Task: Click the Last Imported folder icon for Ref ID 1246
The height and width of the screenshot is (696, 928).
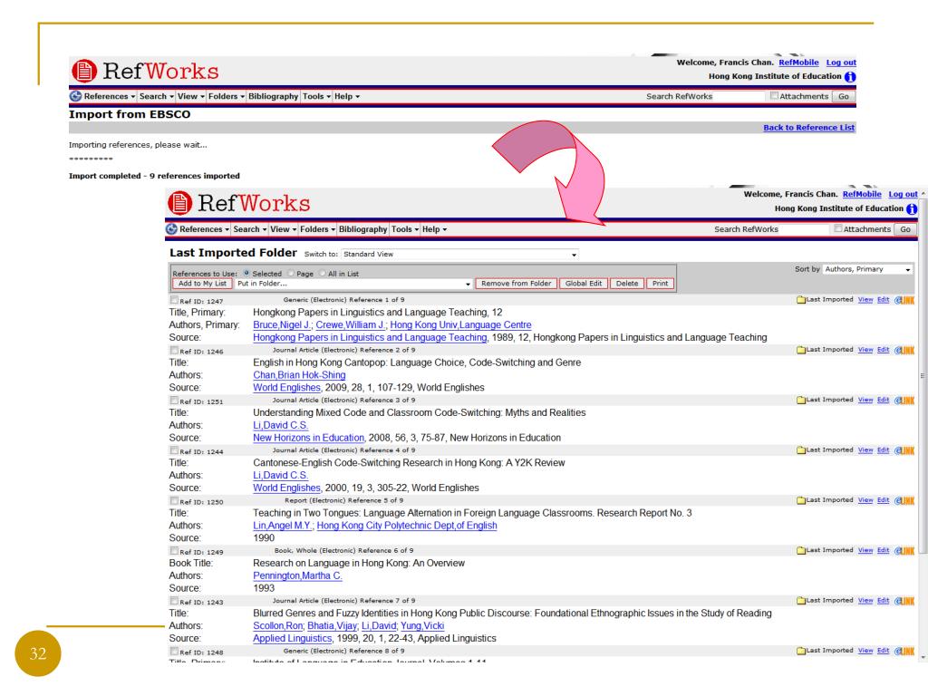Action: click(x=801, y=351)
